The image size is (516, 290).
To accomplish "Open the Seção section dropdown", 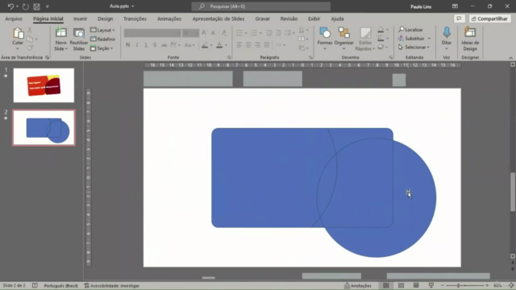I will [x=102, y=48].
